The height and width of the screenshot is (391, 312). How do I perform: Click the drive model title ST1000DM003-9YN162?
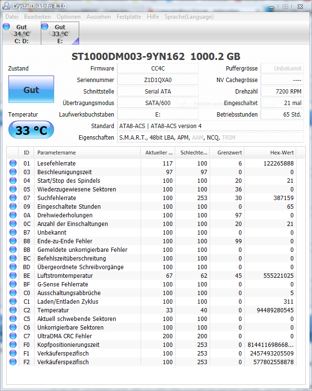coord(128,56)
